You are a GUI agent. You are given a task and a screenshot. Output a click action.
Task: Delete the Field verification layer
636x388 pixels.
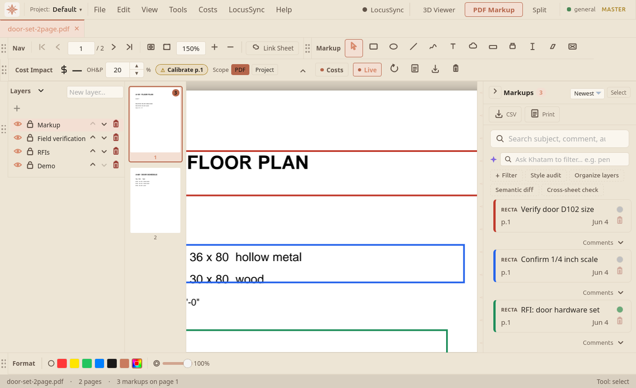tap(116, 137)
